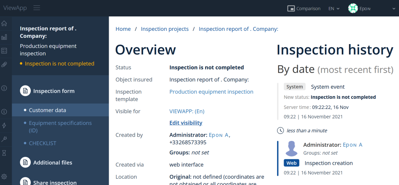Click the Additional files document icon

coord(25,162)
